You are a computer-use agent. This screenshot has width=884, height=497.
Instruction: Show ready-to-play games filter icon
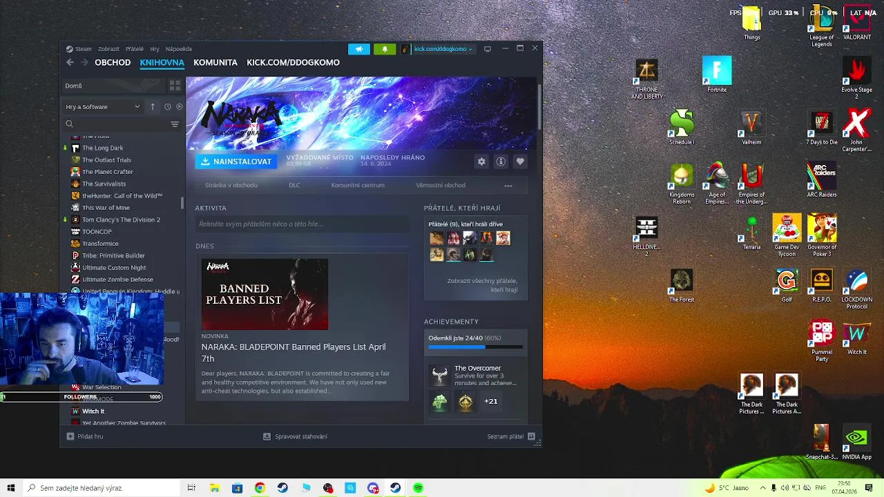click(180, 107)
